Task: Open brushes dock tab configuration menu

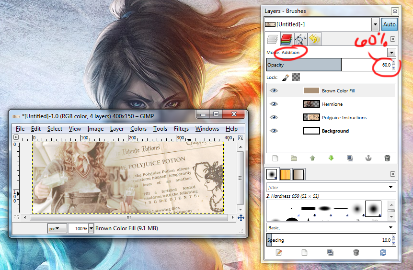Action: pyautogui.click(x=392, y=174)
